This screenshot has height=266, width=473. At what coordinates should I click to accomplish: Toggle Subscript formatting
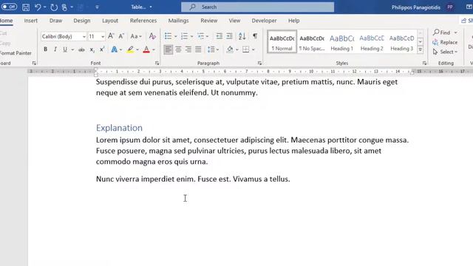(x=92, y=50)
